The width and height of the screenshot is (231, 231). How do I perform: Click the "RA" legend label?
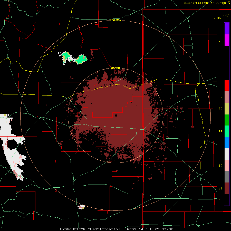220,131
